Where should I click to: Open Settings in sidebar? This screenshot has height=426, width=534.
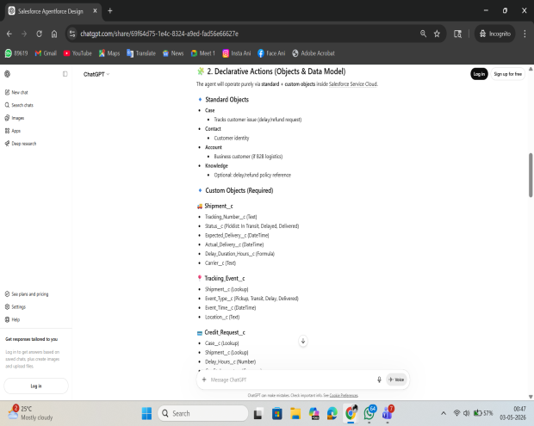(x=16, y=307)
